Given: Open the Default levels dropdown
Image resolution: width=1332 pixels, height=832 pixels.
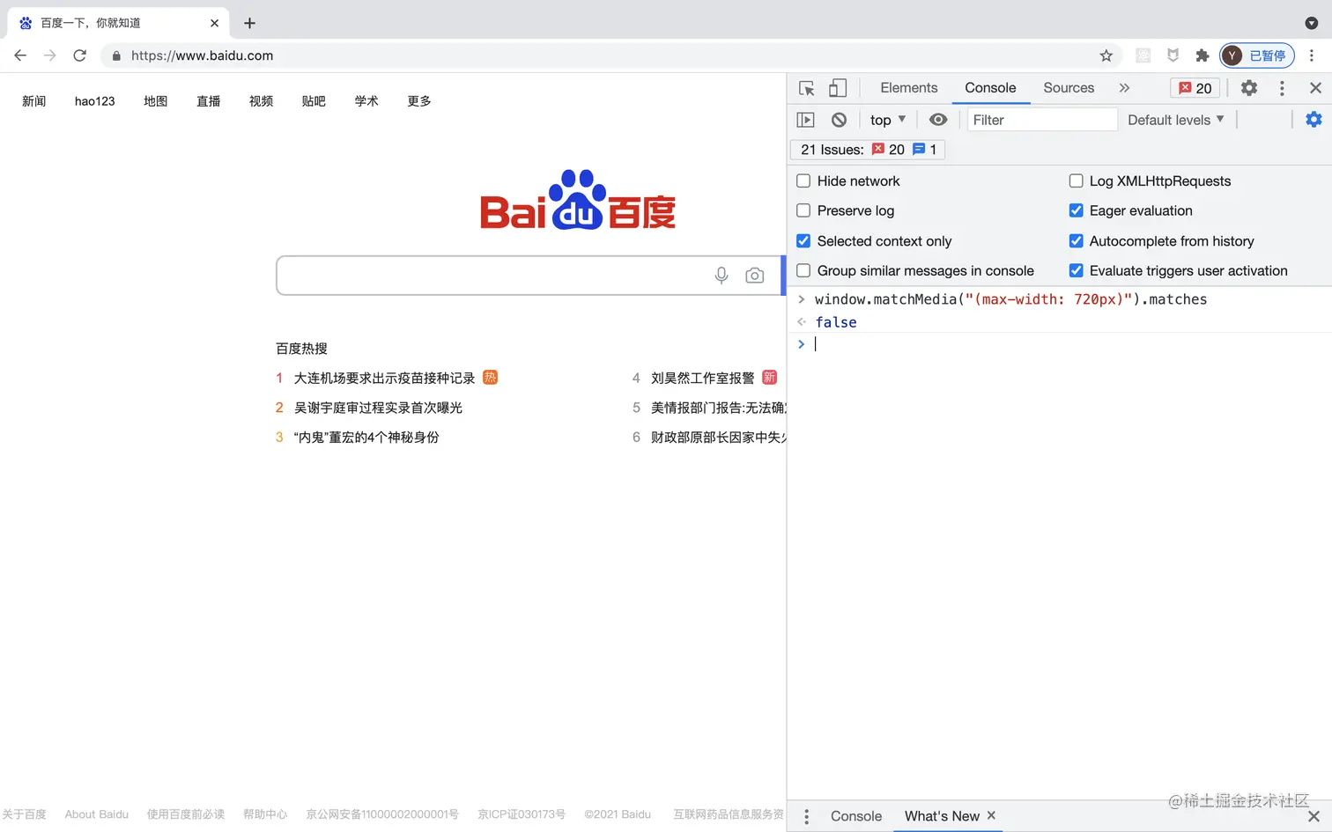Looking at the screenshot, I should coord(1176,120).
